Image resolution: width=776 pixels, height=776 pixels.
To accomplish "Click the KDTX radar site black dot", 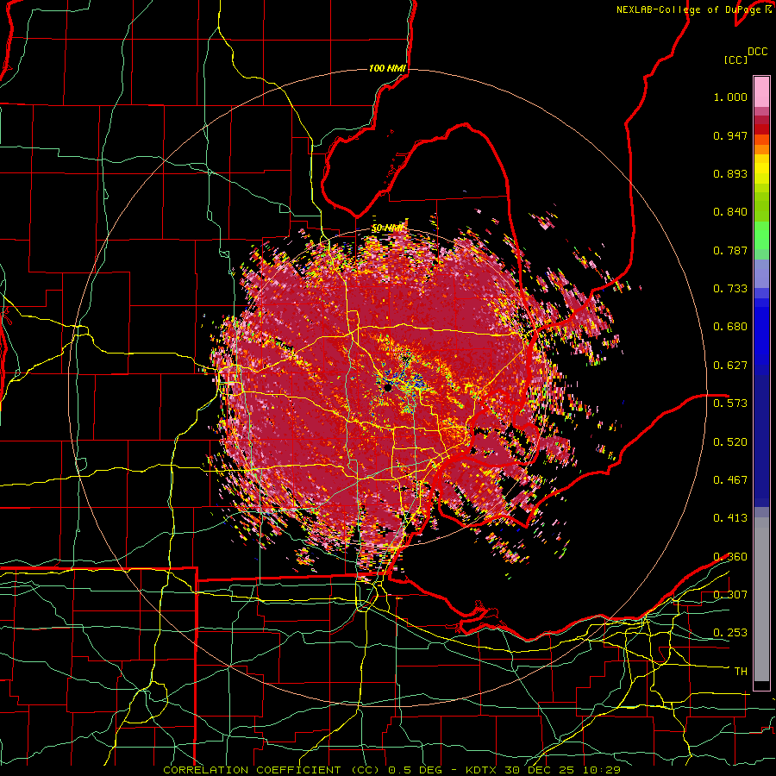I will (387, 387).
